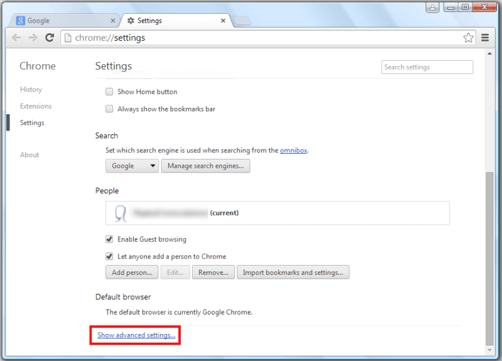
Task: Click the people profile button in title bar
Action: coord(432,8)
